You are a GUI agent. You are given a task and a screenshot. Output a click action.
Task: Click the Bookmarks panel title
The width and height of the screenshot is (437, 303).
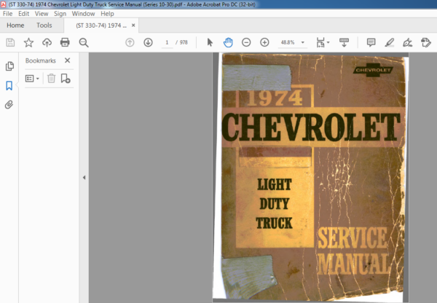click(x=40, y=60)
